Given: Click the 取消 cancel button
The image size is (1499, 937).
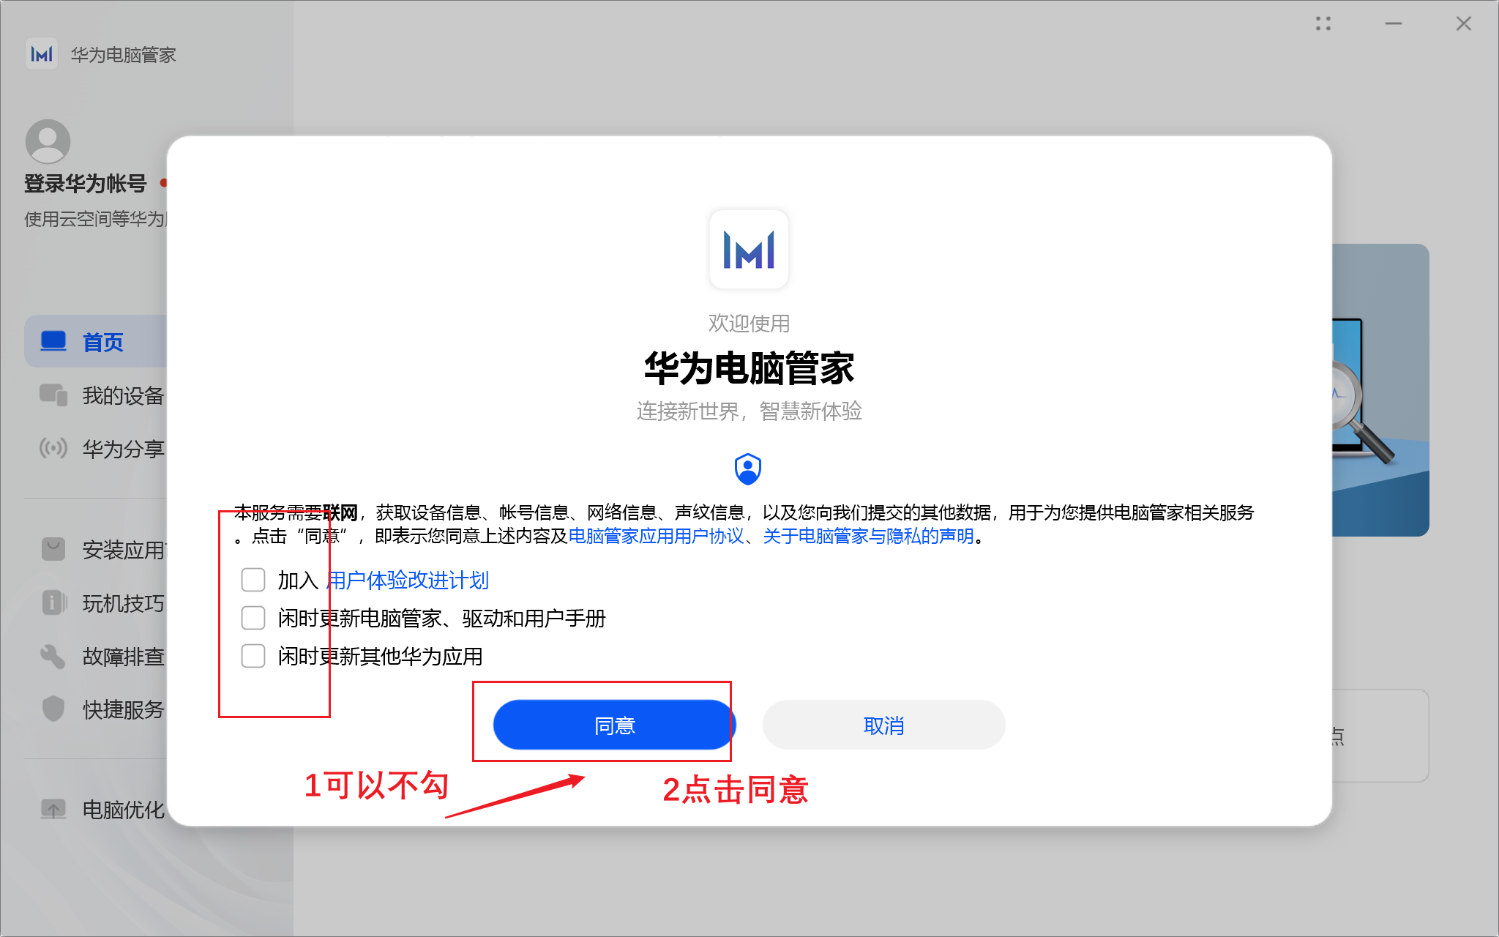Looking at the screenshot, I should tap(883, 725).
